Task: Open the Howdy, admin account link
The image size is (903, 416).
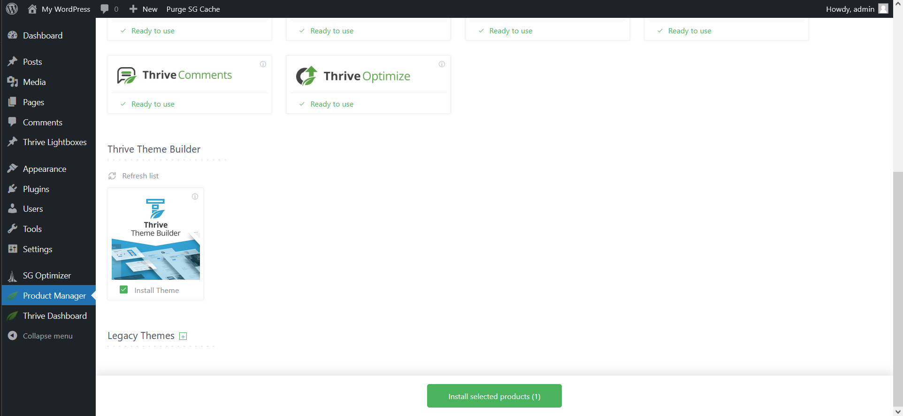Action: (850, 9)
